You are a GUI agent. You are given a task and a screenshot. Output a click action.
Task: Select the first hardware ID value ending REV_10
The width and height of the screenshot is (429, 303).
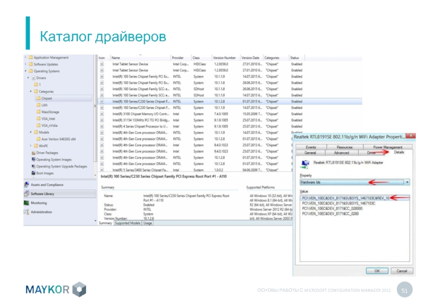tap(345, 198)
